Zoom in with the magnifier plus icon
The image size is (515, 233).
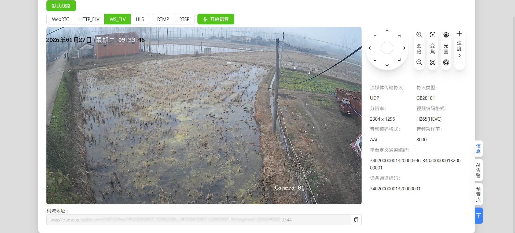pos(419,35)
